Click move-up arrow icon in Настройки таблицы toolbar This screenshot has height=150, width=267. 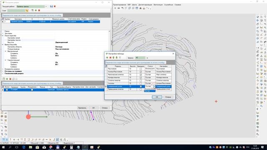[x=113, y=58]
